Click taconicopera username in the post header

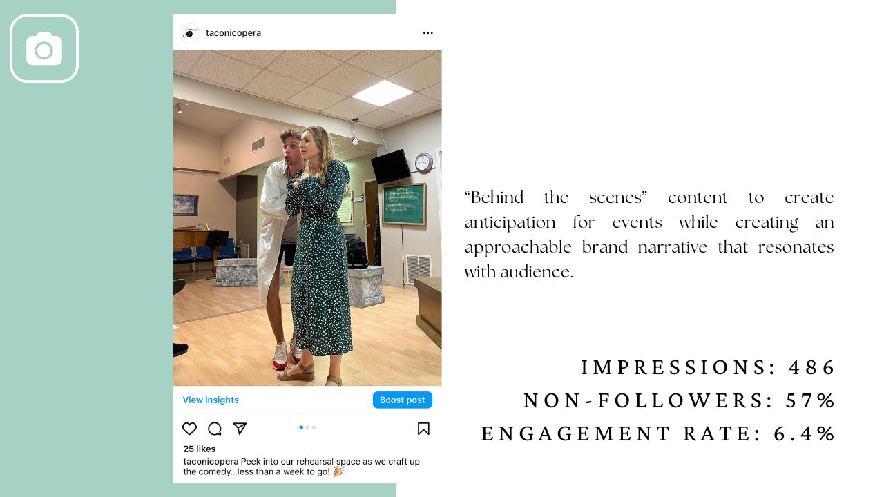click(233, 33)
